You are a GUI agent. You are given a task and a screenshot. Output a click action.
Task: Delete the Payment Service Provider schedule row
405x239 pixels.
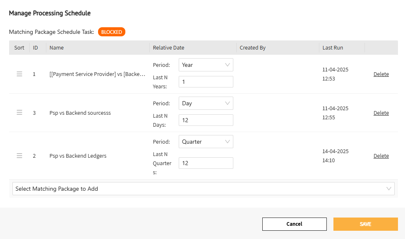pyautogui.click(x=381, y=74)
